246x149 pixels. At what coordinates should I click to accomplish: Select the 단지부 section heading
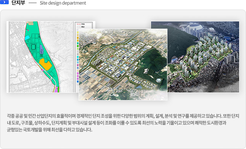click(x=18, y=3)
